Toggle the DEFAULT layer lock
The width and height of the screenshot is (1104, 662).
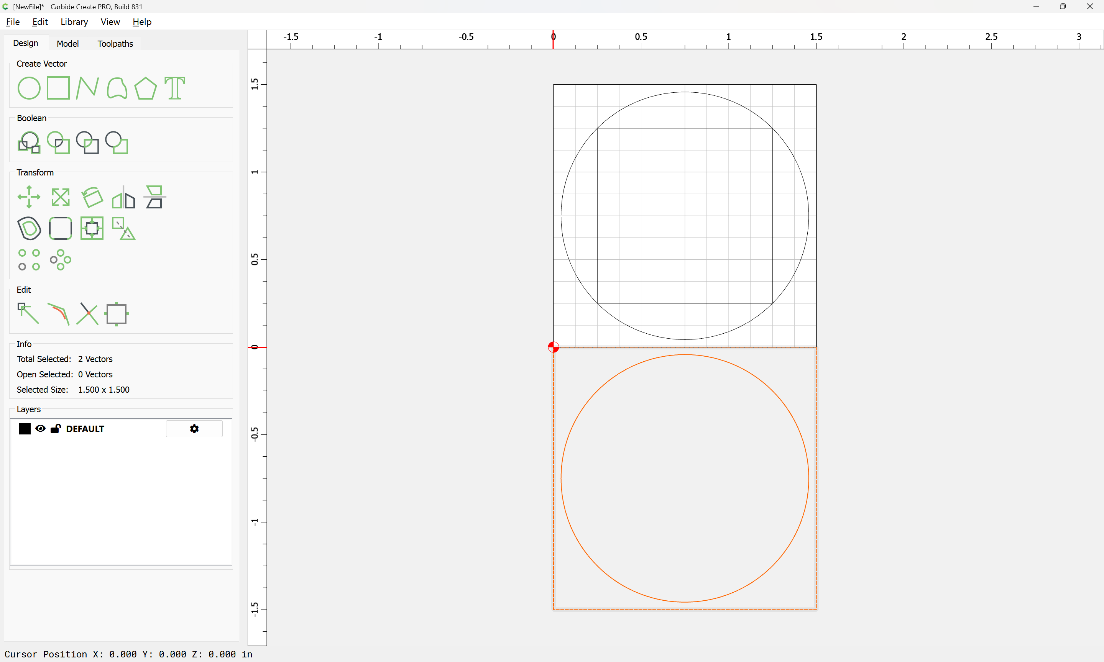click(55, 429)
